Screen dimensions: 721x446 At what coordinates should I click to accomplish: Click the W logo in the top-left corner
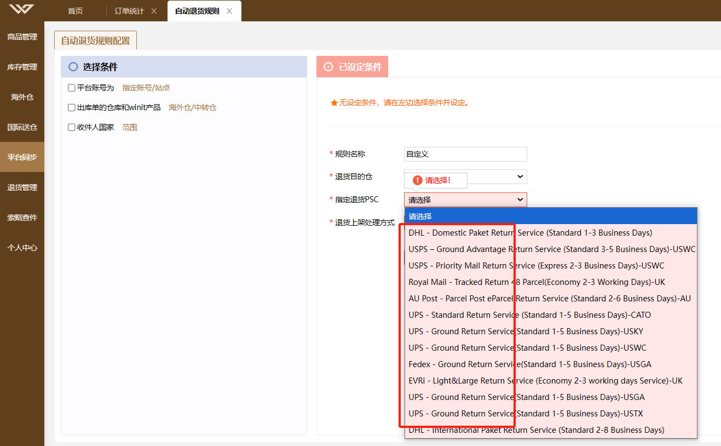[21, 9]
